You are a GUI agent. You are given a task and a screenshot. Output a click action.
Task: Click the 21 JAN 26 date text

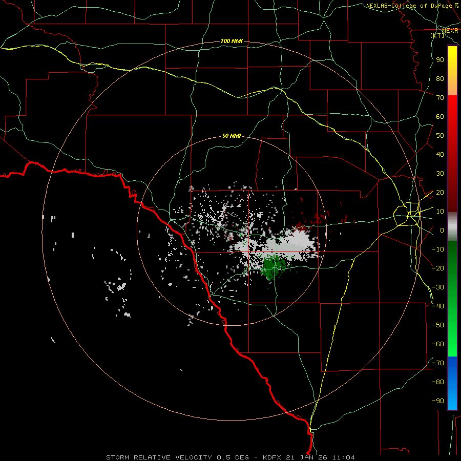click(x=307, y=457)
